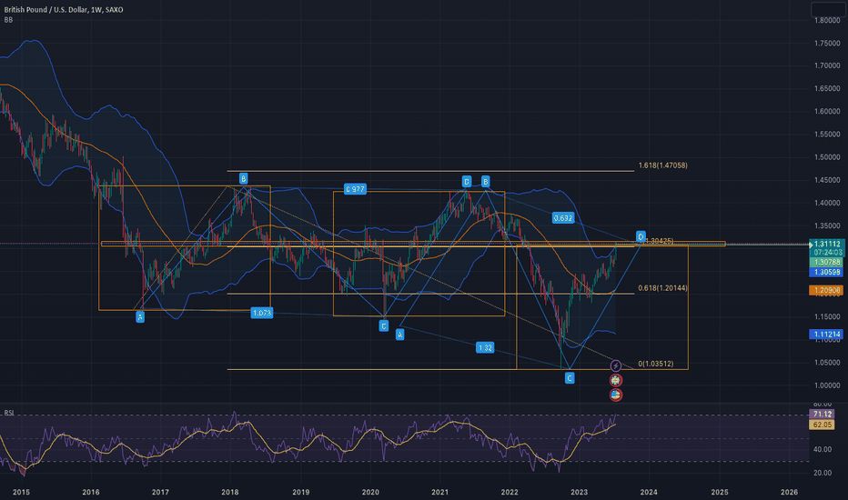The image size is (848, 500).
Task: Click the 0.977 ratio label
Action: (355, 189)
